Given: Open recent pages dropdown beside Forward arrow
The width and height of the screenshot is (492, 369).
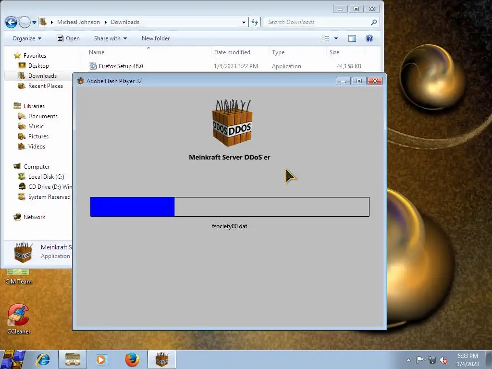Looking at the screenshot, I should (34, 23).
